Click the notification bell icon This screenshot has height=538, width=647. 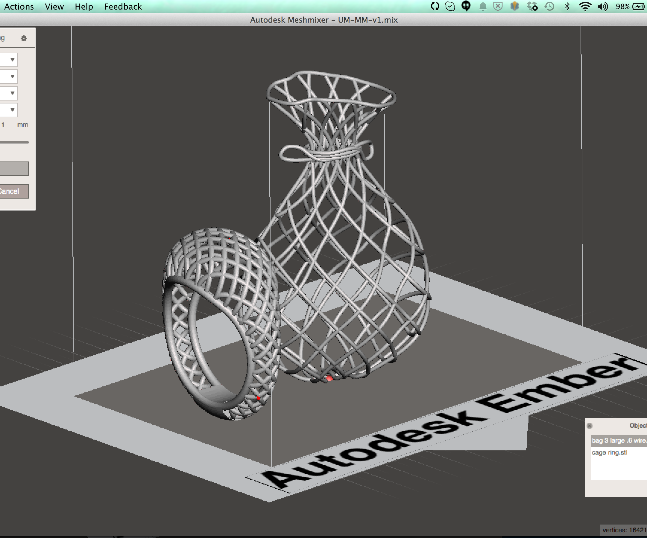click(x=483, y=6)
